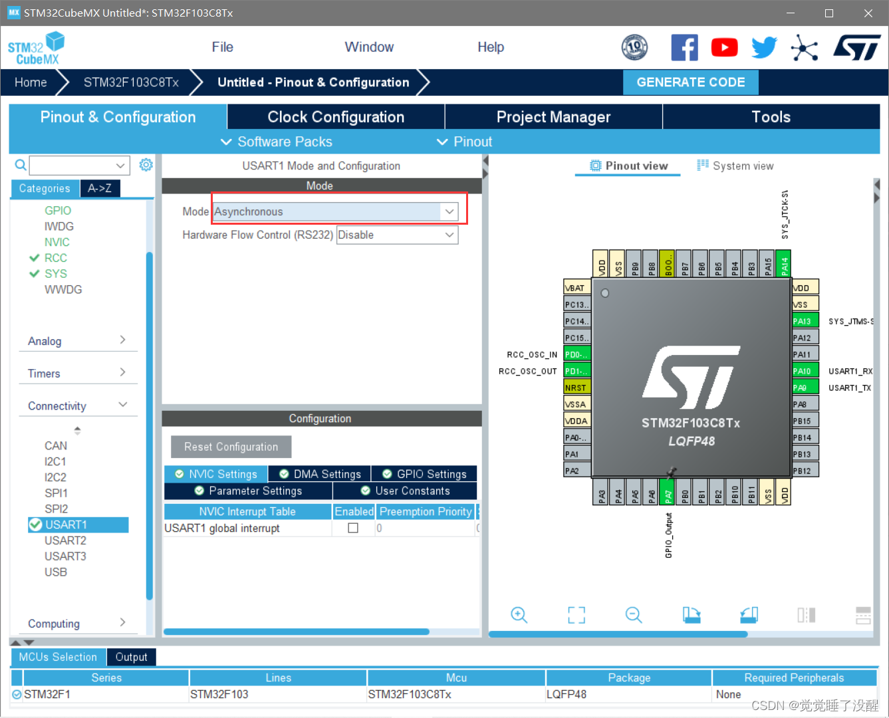Click the ST logo icon

pos(857,48)
